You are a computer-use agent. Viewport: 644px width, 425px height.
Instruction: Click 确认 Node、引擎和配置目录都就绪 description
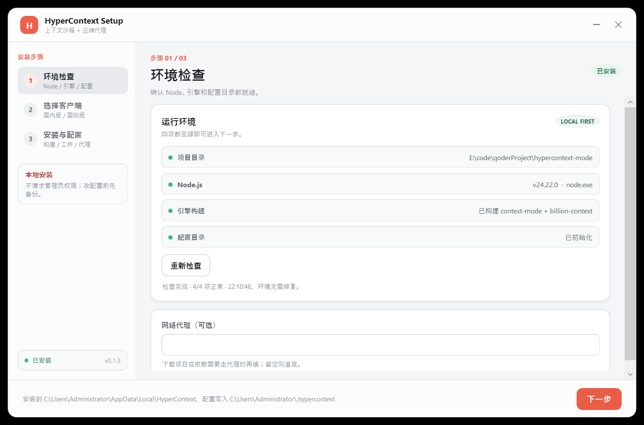[x=206, y=92]
